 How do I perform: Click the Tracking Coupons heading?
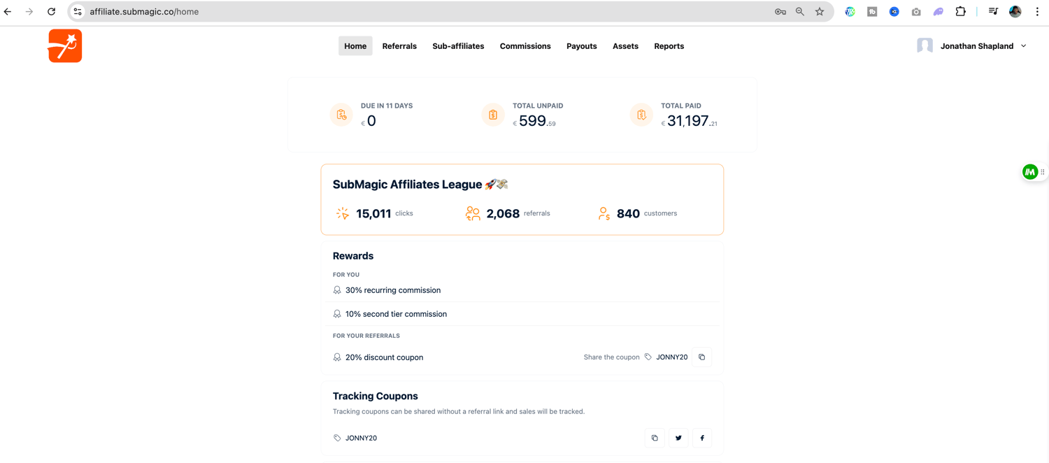[376, 396]
